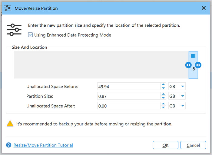Click the Size And Location group label
This screenshot has width=212, height=155.
[29, 47]
